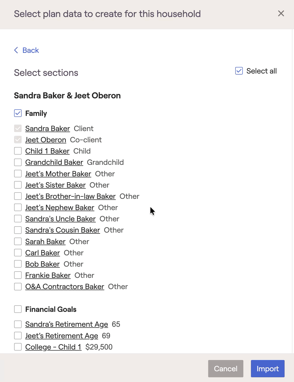Viewport: 294px width, 382px height.
Task: Open the Sandra's Cousin Baker link
Action: 63,230
